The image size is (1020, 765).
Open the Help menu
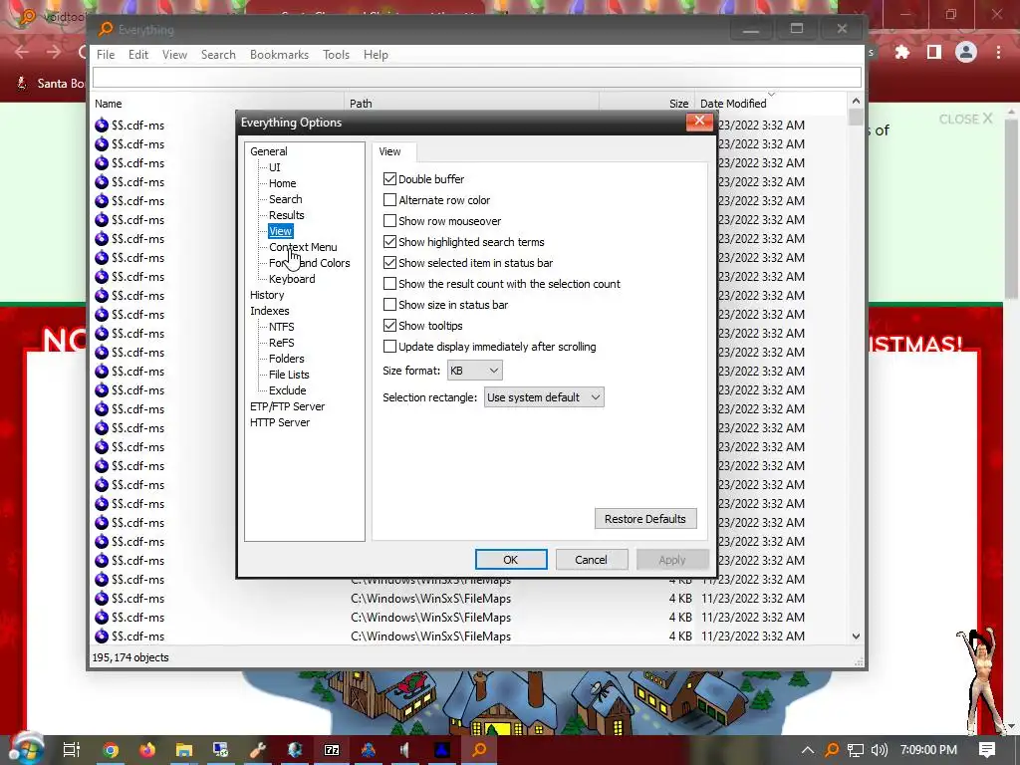pyautogui.click(x=376, y=55)
